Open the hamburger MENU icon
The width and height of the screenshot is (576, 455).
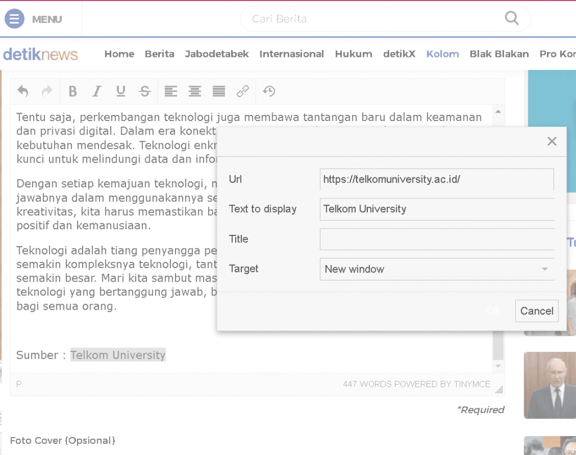(x=14, y=19)
